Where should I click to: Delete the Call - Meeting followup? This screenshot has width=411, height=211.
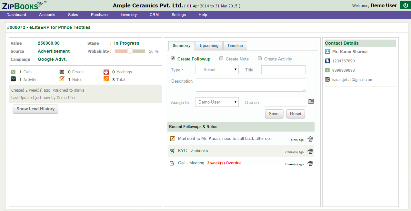point(310,163)
